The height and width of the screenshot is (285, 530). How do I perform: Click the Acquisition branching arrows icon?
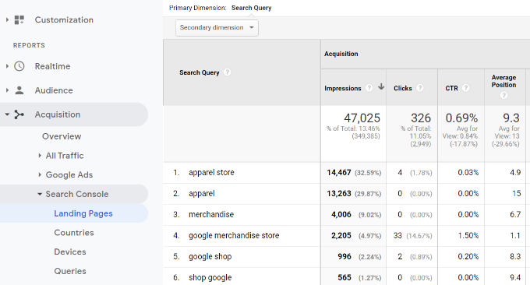pyautogui.click(x=19, y=114)
